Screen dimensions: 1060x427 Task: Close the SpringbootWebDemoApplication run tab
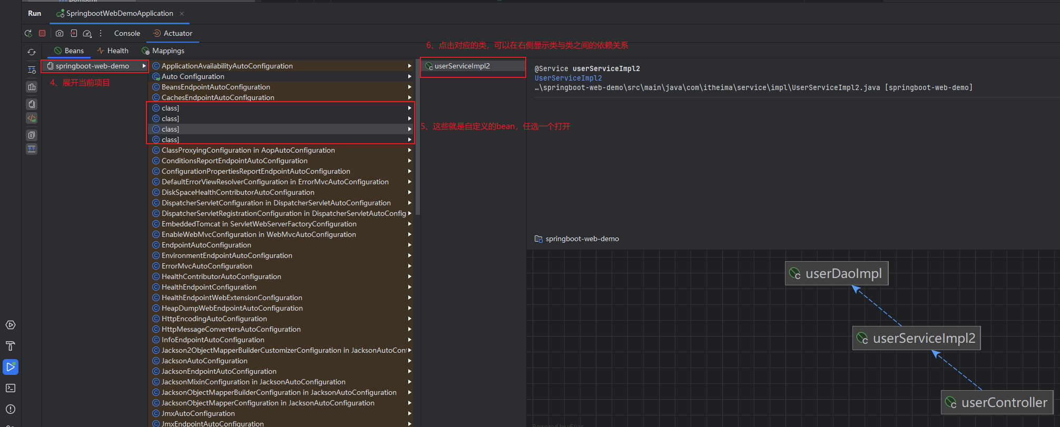[x=182, y=14]
